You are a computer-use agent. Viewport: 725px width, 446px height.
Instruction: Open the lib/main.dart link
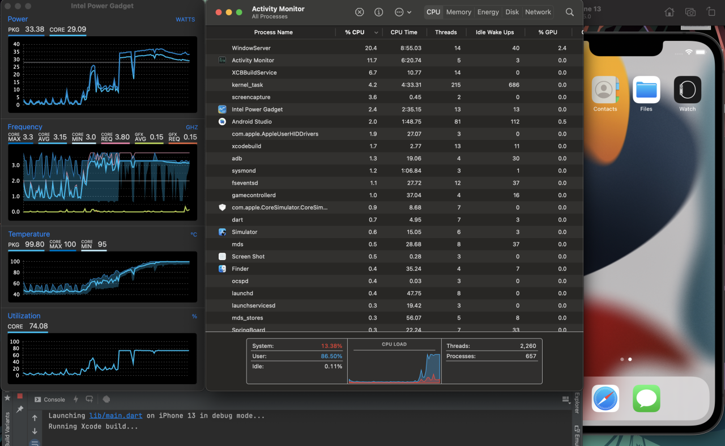116,415
